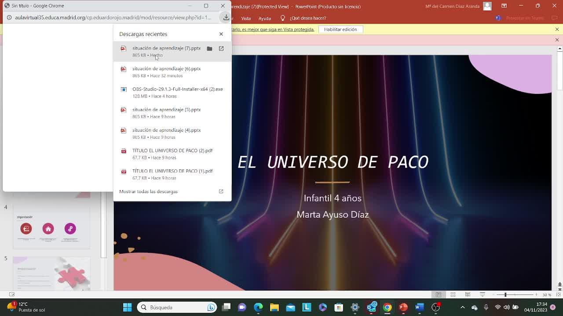Open situación de aprendizaje (5).pptx download

(x=172, y=113)
